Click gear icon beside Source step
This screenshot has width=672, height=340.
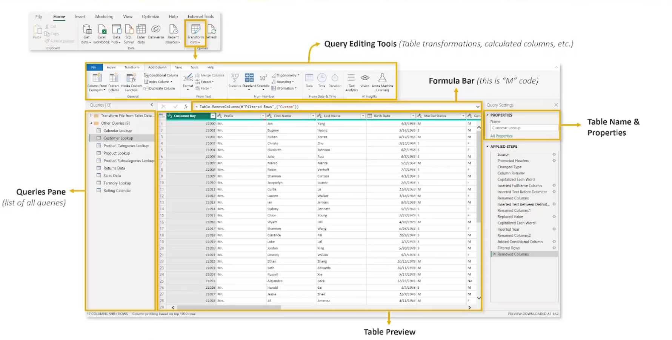(x=554, y=154)
